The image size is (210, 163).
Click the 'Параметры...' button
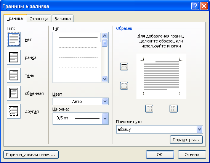pyautogui.click(x=186, y=140)
